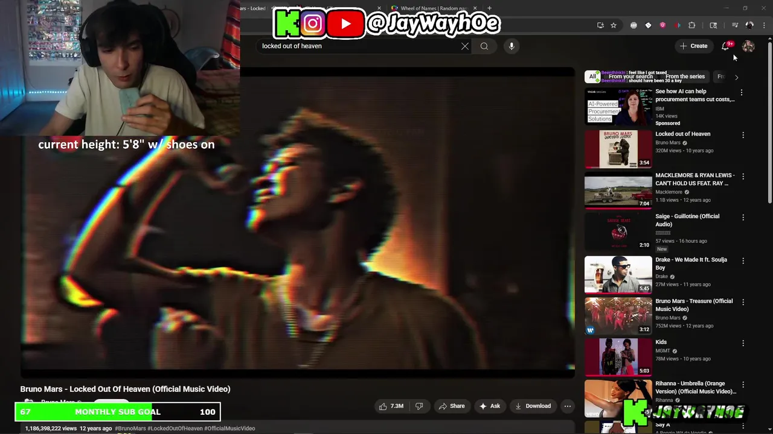Viewport: 773px width, 434px height.
Task: Open options for Macklemore Can't Hold Us video
Action: point(743,176)
